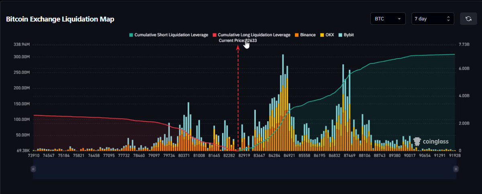Image resolution: width=482 pixels, height=194 pixels.
Task: Click the yellow OKX legend swatch
Action: click(x=322, y=35)
